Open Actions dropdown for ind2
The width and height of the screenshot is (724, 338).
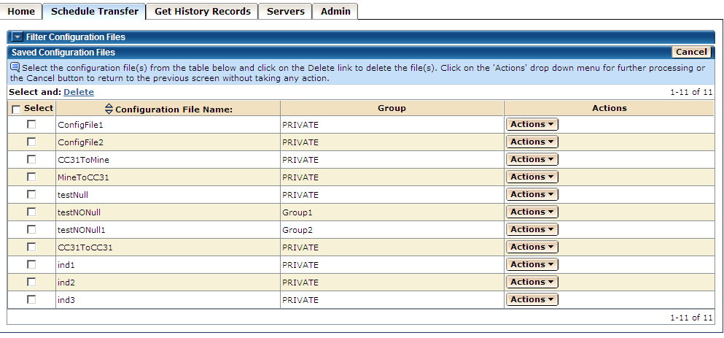532,283
